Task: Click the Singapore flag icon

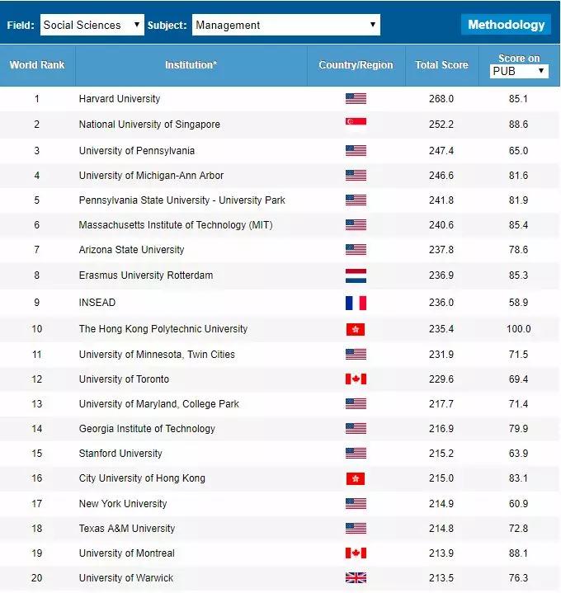Action: [x=356, y=124]
